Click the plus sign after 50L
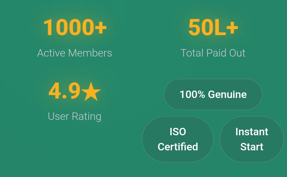This screenshot has height=177, width=287. [x=232, y=28]
